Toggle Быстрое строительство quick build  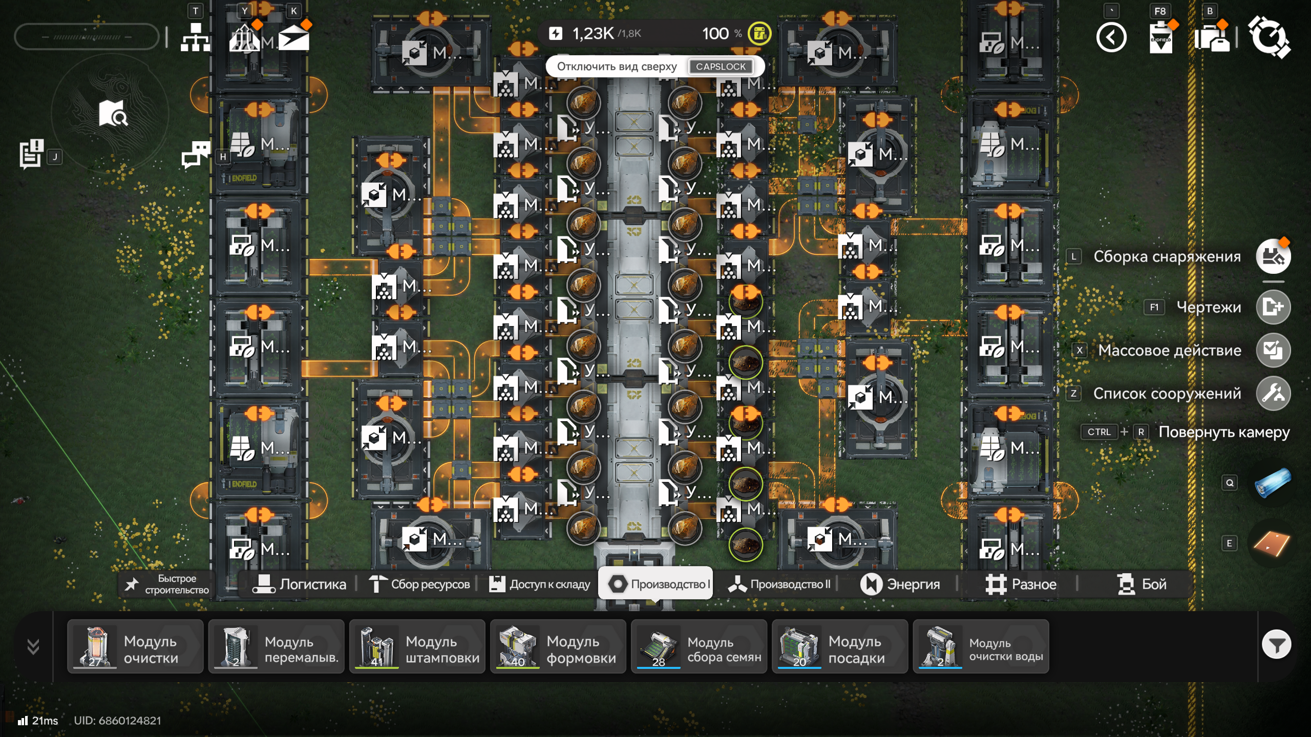(x=167, y=584)
